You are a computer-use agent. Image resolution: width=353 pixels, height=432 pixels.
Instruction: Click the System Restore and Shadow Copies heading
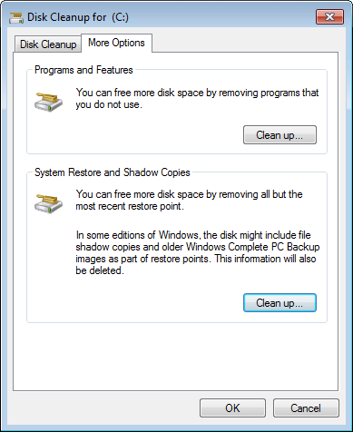[x=113, y=172]
